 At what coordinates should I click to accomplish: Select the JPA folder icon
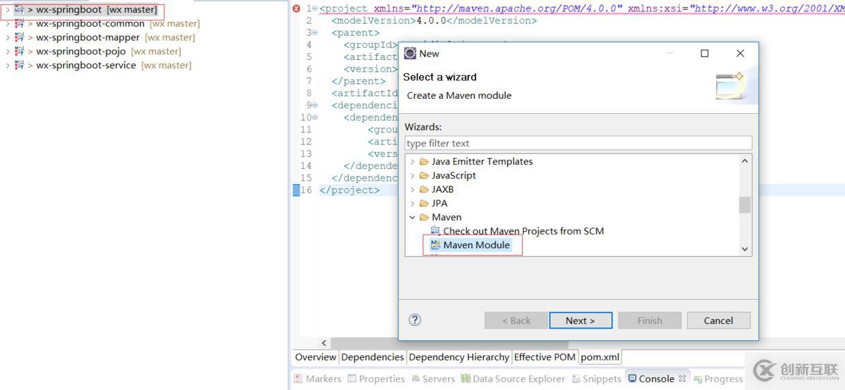[424, 203]
